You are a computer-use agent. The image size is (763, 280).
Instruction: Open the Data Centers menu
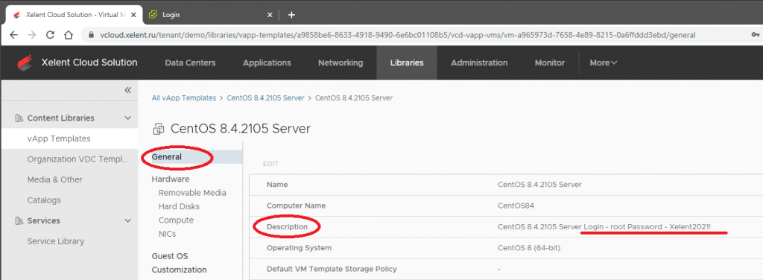point(190,63)
